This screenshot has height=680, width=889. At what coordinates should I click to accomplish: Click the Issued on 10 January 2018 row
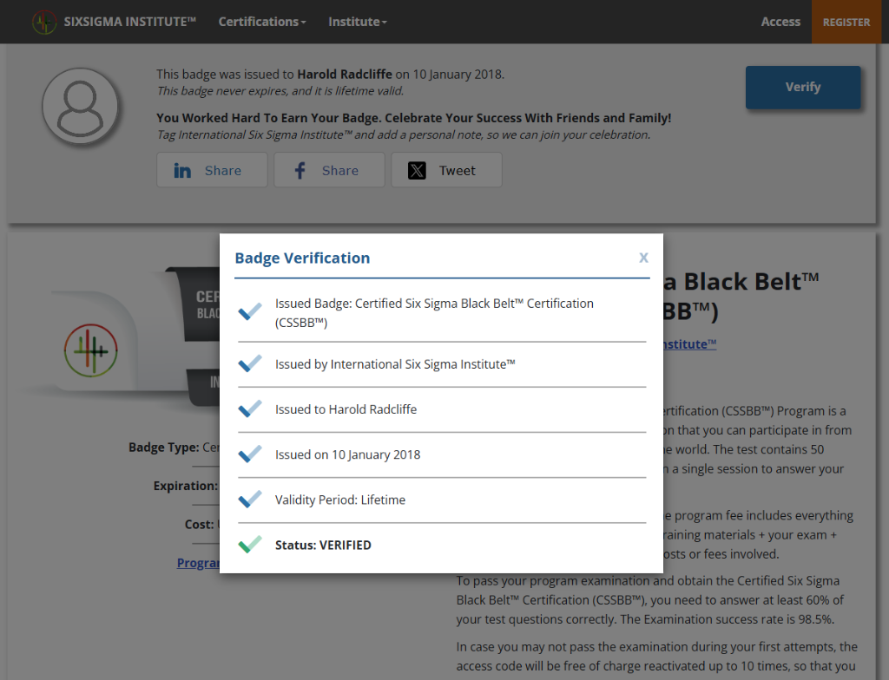point(347,454)
